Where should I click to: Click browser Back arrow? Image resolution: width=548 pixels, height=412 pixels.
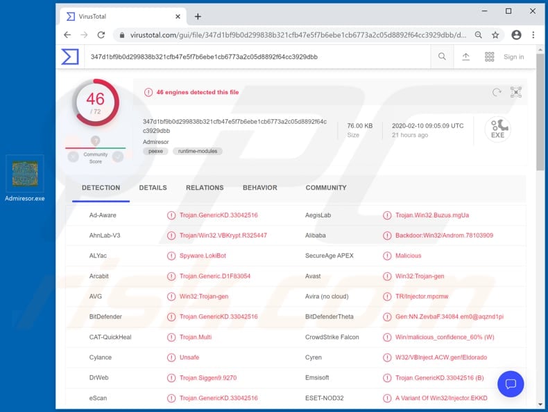pos(67,35)
